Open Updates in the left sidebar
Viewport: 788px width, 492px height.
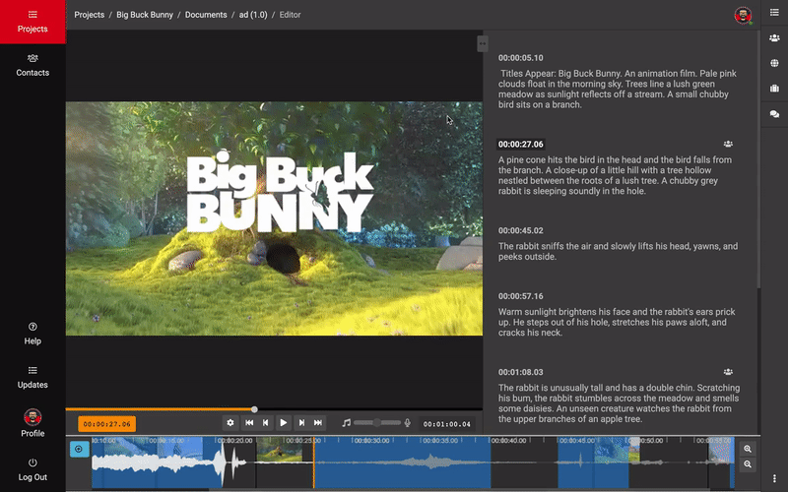[33, 377]
